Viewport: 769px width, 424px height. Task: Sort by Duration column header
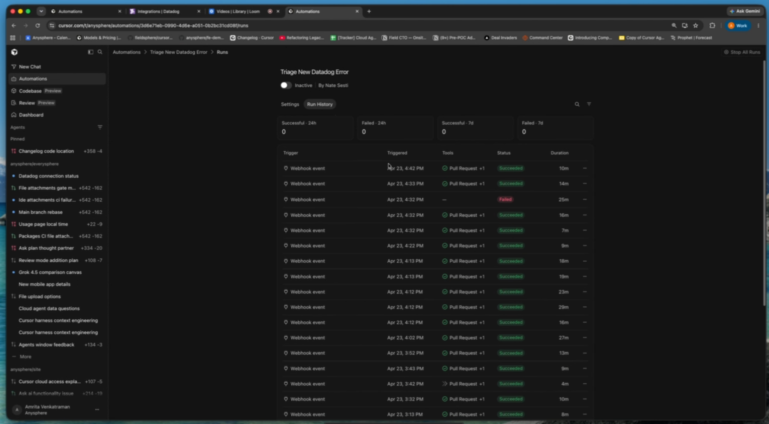coord(559,153)
